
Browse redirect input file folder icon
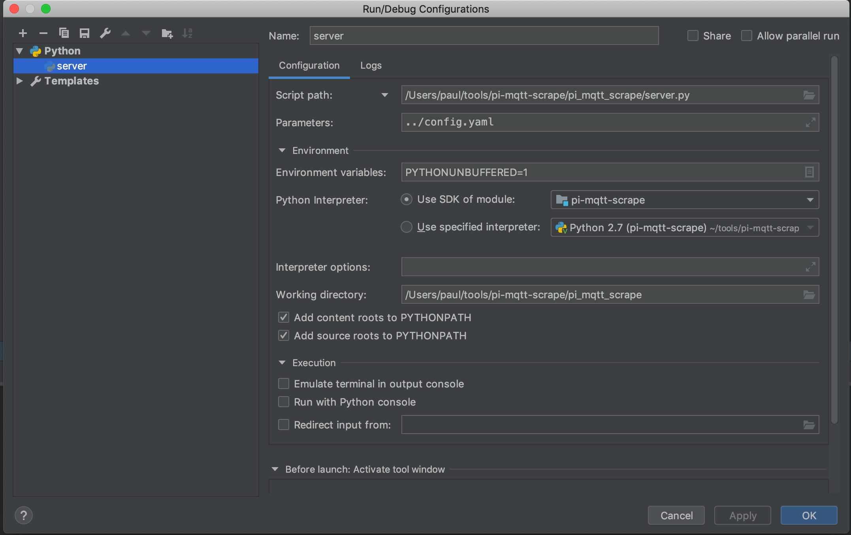pos(809,425)
